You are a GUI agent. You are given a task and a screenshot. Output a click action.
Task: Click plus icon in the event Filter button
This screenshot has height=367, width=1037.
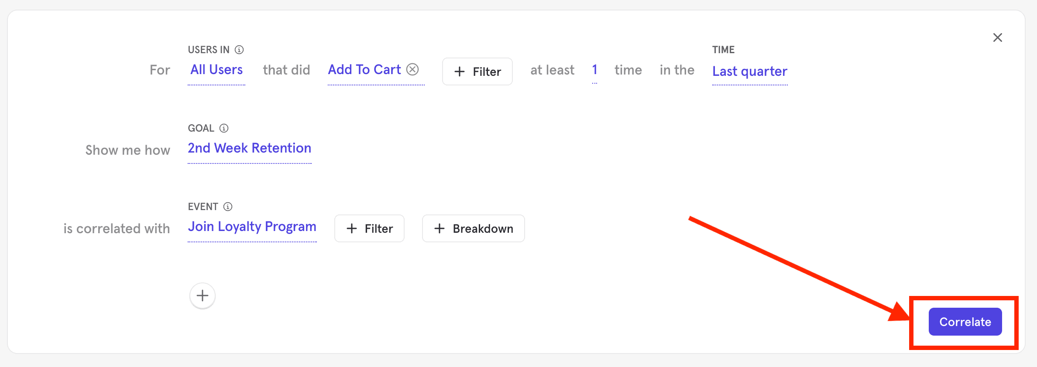[352, 228]
